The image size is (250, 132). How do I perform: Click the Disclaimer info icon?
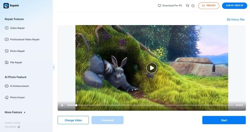tap(19, 127)
